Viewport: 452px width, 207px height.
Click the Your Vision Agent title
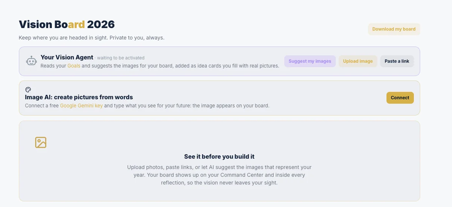pyautogui.click(x=67, y=57)
